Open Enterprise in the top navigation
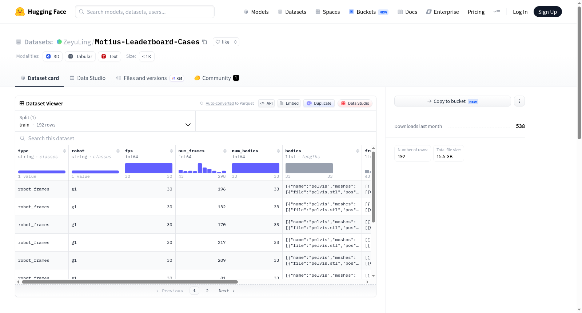This screenshot has width=582, height=313. point(442,12)
